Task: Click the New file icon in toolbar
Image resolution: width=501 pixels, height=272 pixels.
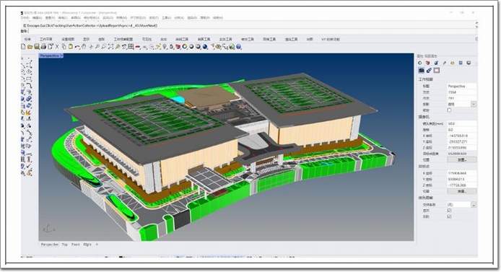Action: pyautogui.click(x=23, y=47)
